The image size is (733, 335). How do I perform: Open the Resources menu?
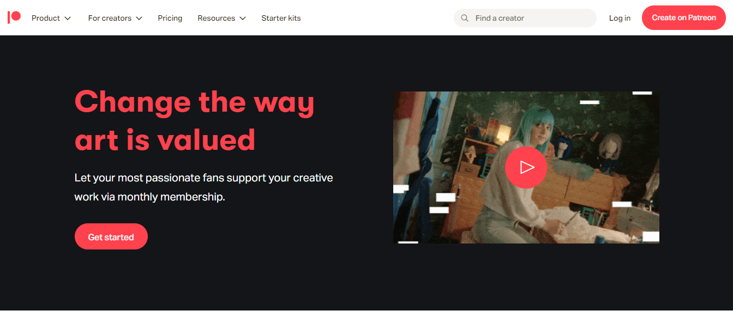[216, 18]
